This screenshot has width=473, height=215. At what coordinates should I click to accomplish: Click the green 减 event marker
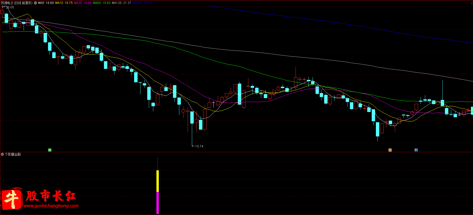[x=50, y=150]
